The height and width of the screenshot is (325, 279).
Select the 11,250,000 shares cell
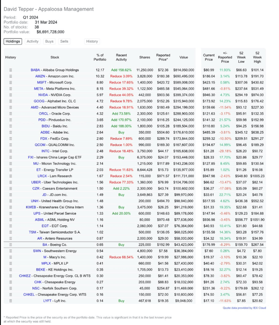point(145,70)
